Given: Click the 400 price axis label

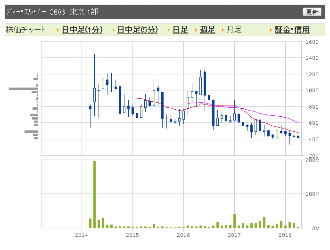Looking at the screenshot, I should (313, 139).
